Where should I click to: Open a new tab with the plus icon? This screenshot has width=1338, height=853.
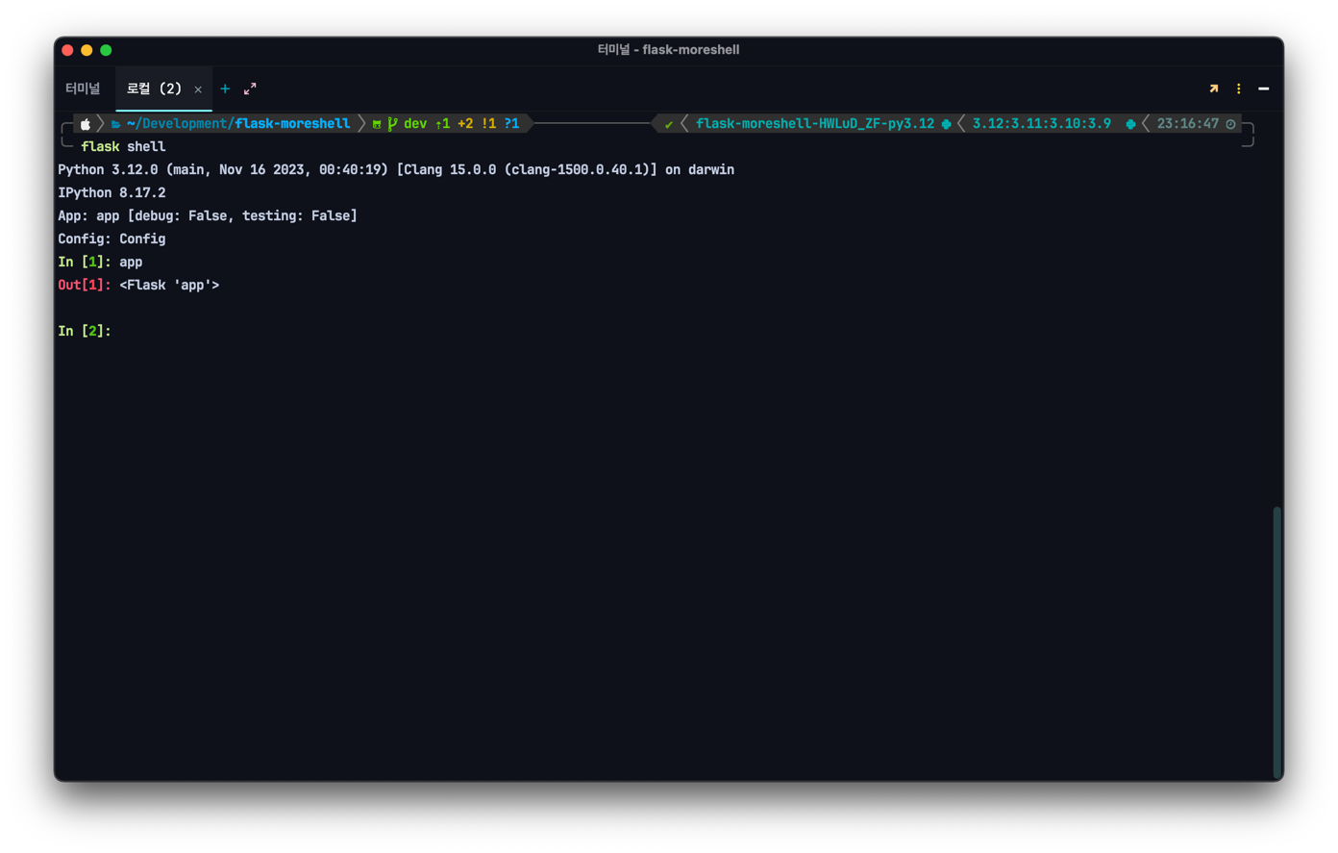[225, 88]
